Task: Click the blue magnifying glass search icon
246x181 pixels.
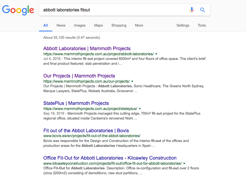Action: coord(202,10)
